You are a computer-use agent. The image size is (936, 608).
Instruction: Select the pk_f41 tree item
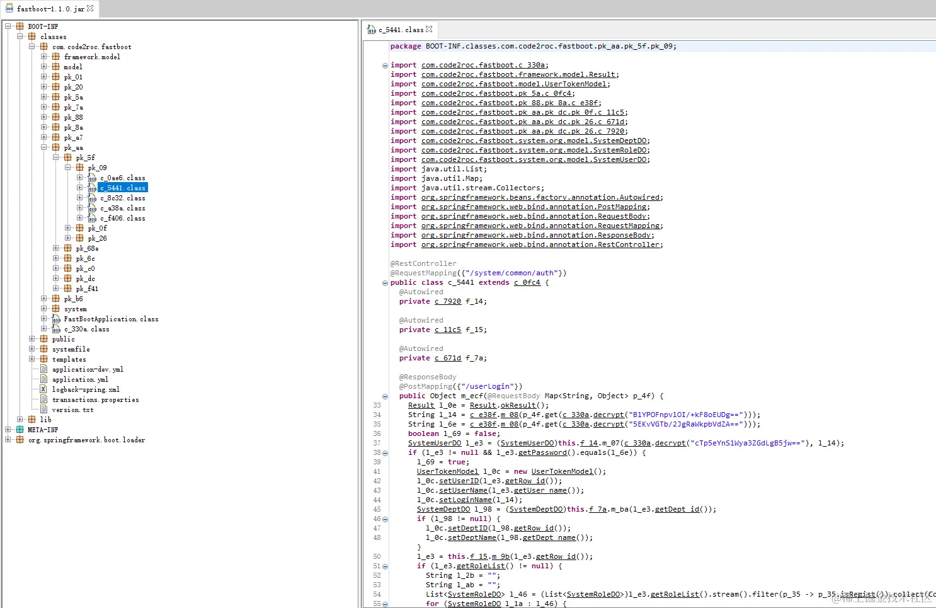coord(87,289)
